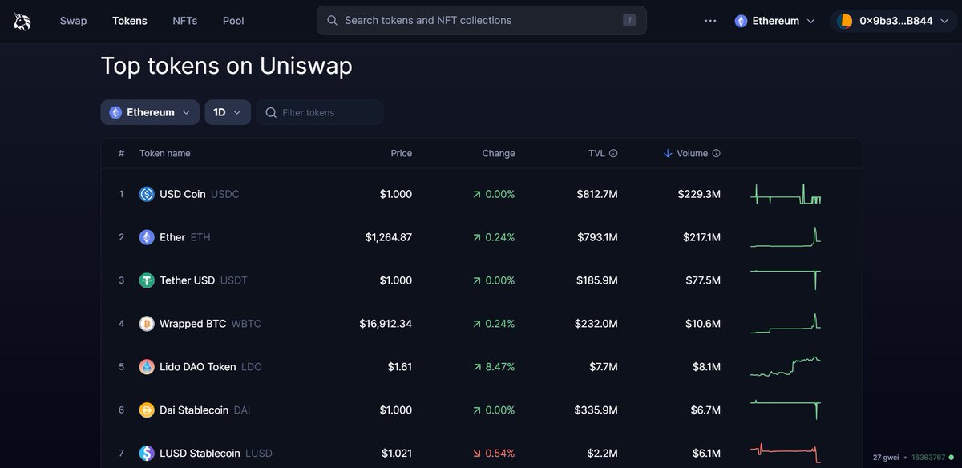Toggle the Volume sort arrow
This screenshot has height=468, width=962.
coord(668,153)
